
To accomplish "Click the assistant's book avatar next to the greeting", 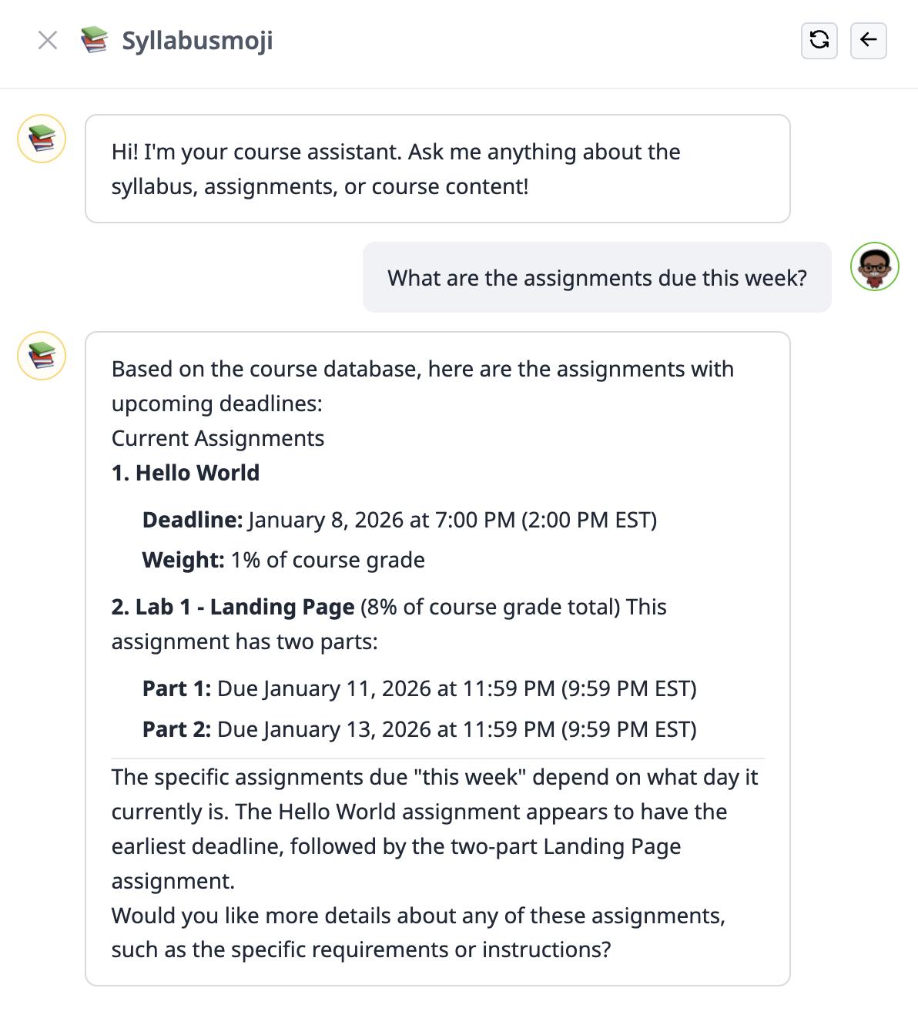I will pyautogui.click(x=41, y=139).
